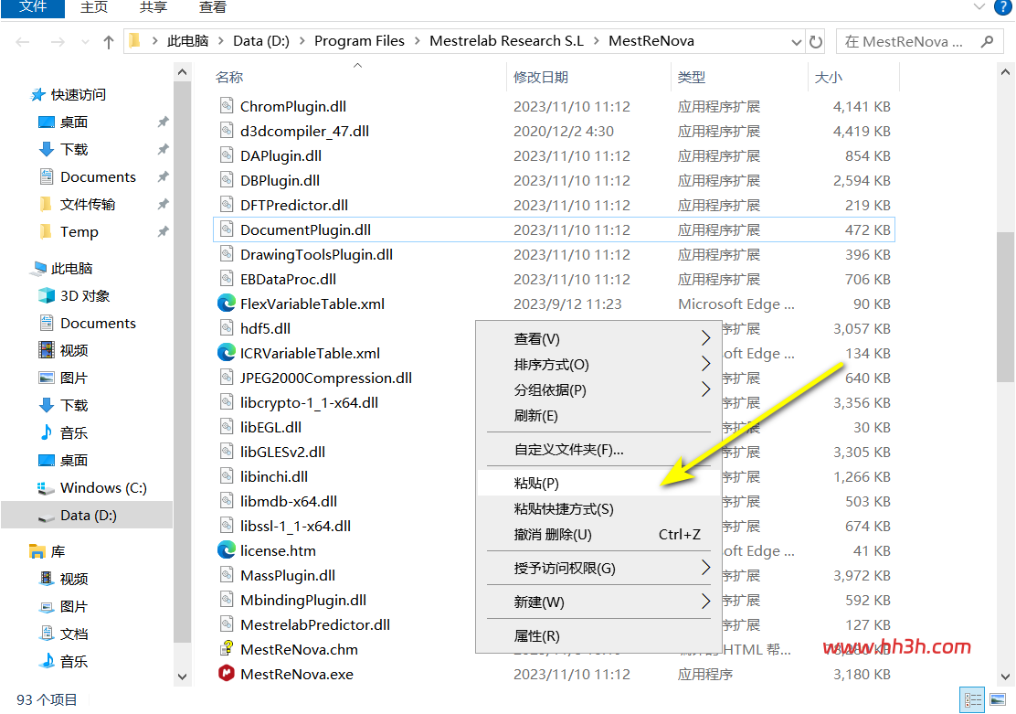Screen dimensions: 1016x714
Task: Click the help question mark icon
Action: click(1002, 7)
